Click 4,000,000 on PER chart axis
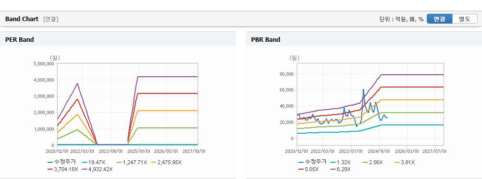 [x=44, y=80]
